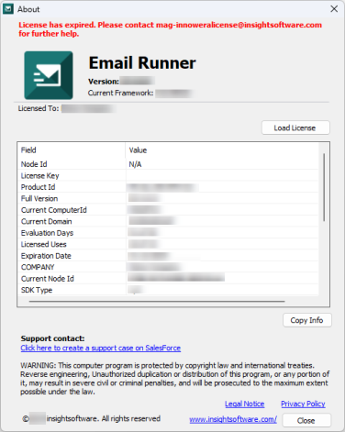
Task: Select the Field column header
Action: (x=72, y=150)
